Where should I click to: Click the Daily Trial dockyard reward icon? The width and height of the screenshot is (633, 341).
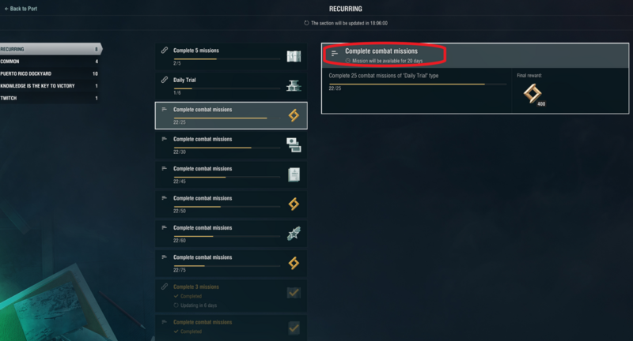pos(294,86)
